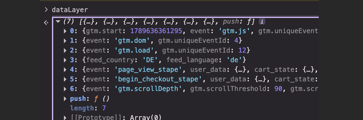Expand entry 1 gtm.dom object

(65, 41)
